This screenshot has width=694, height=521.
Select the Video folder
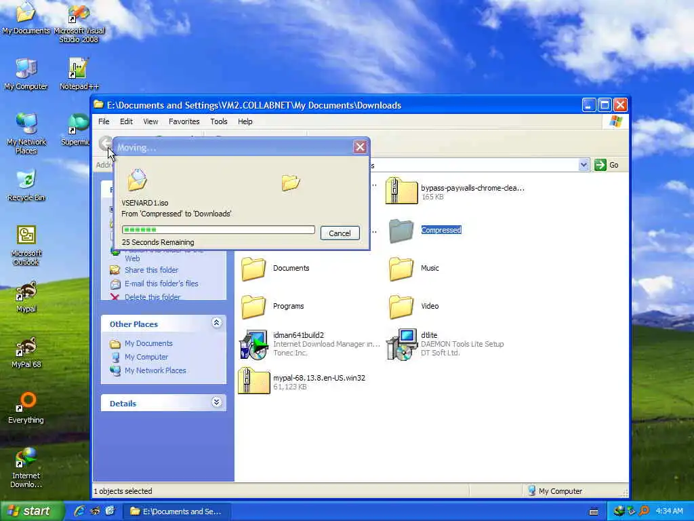(x=414, y=307)
